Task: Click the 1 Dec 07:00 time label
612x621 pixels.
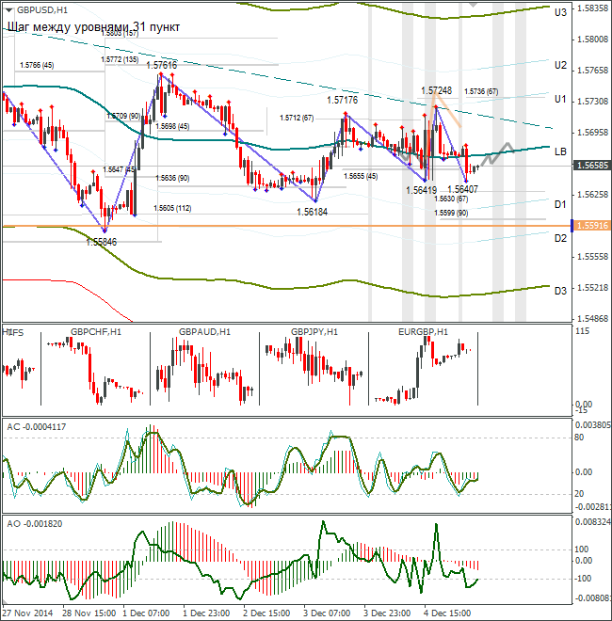Action: tap(146, 613)
